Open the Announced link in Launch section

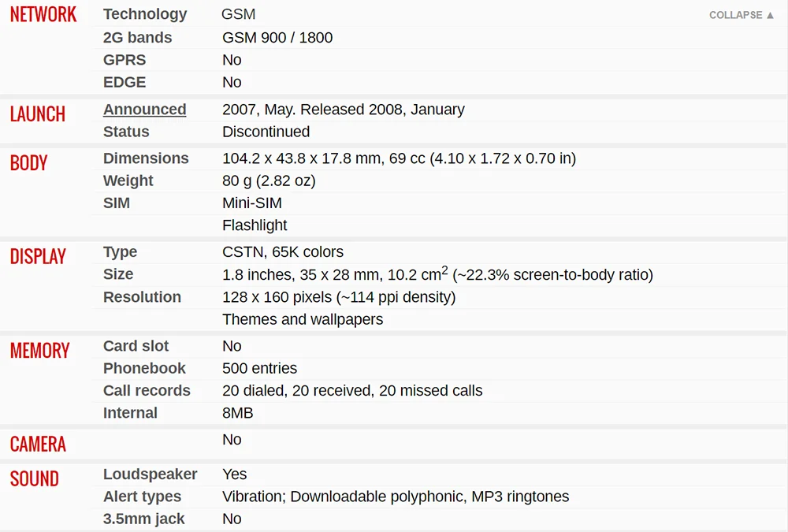pyautogui.click(x=145, y=109)
